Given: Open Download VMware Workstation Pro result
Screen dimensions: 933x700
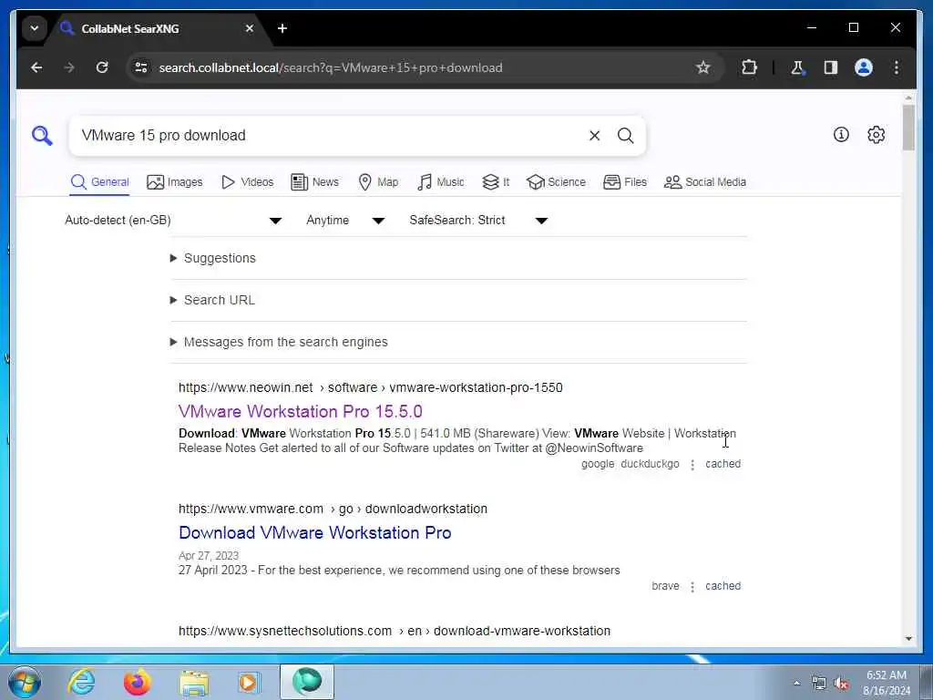Looking at the screenshot, I should tap(314, 532).
